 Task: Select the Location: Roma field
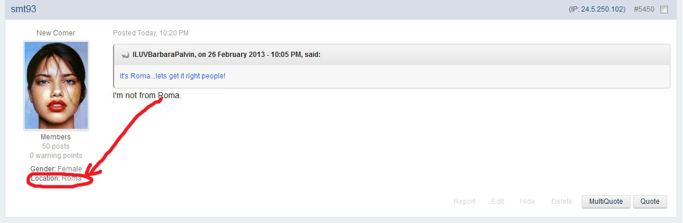56,178
